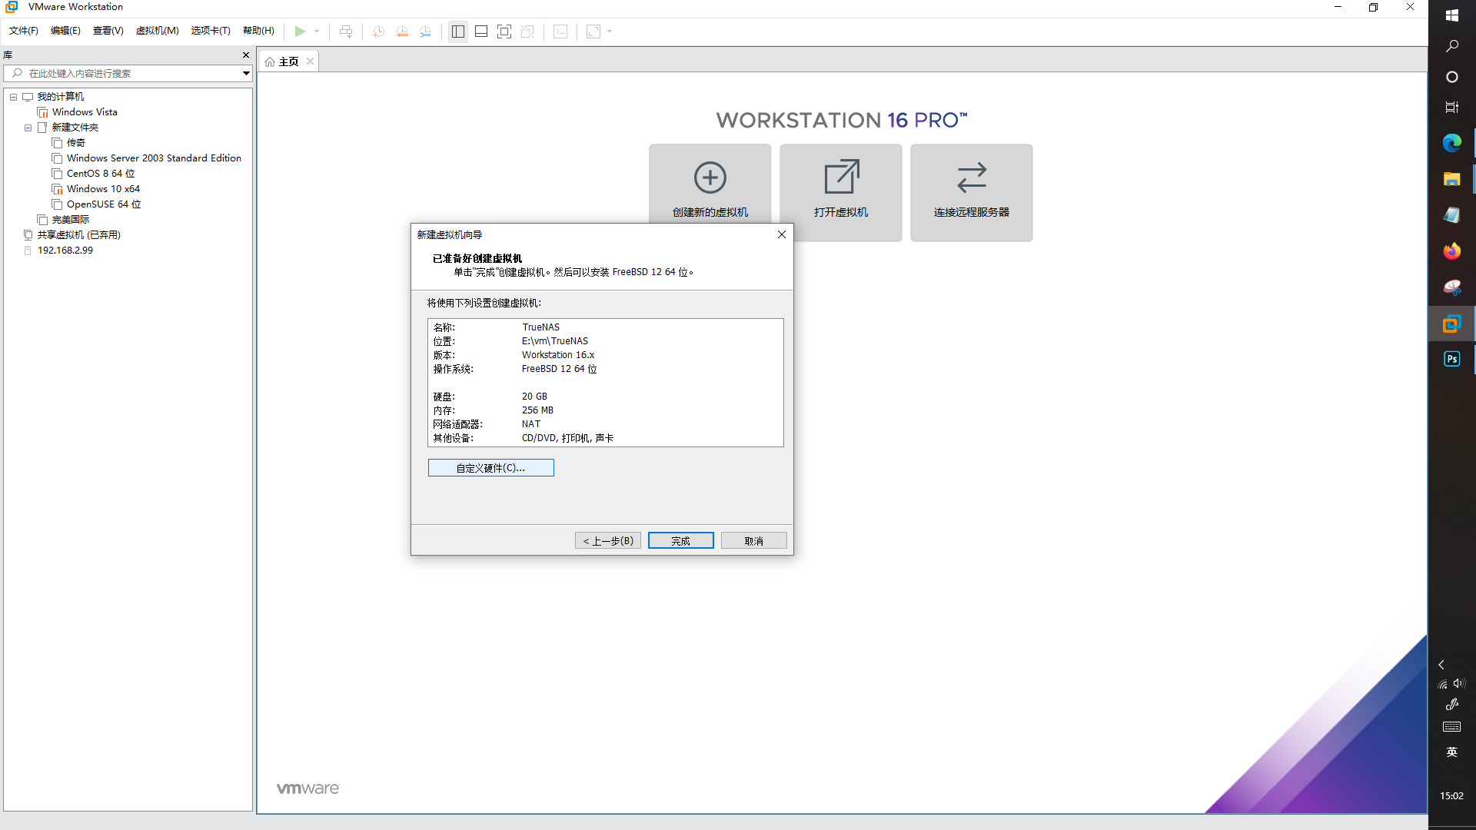Open the 虚拟机(M) menu
The width and height of the screenshot is (1476, 830).
click(158, 31)
